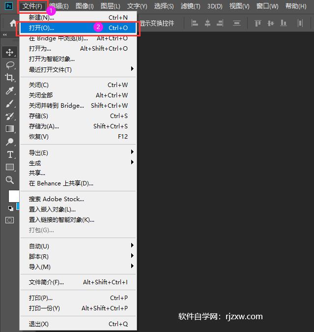Open the 图像(I) menu
This screenshot has height=332, width=314.
[x=85, y=6]
